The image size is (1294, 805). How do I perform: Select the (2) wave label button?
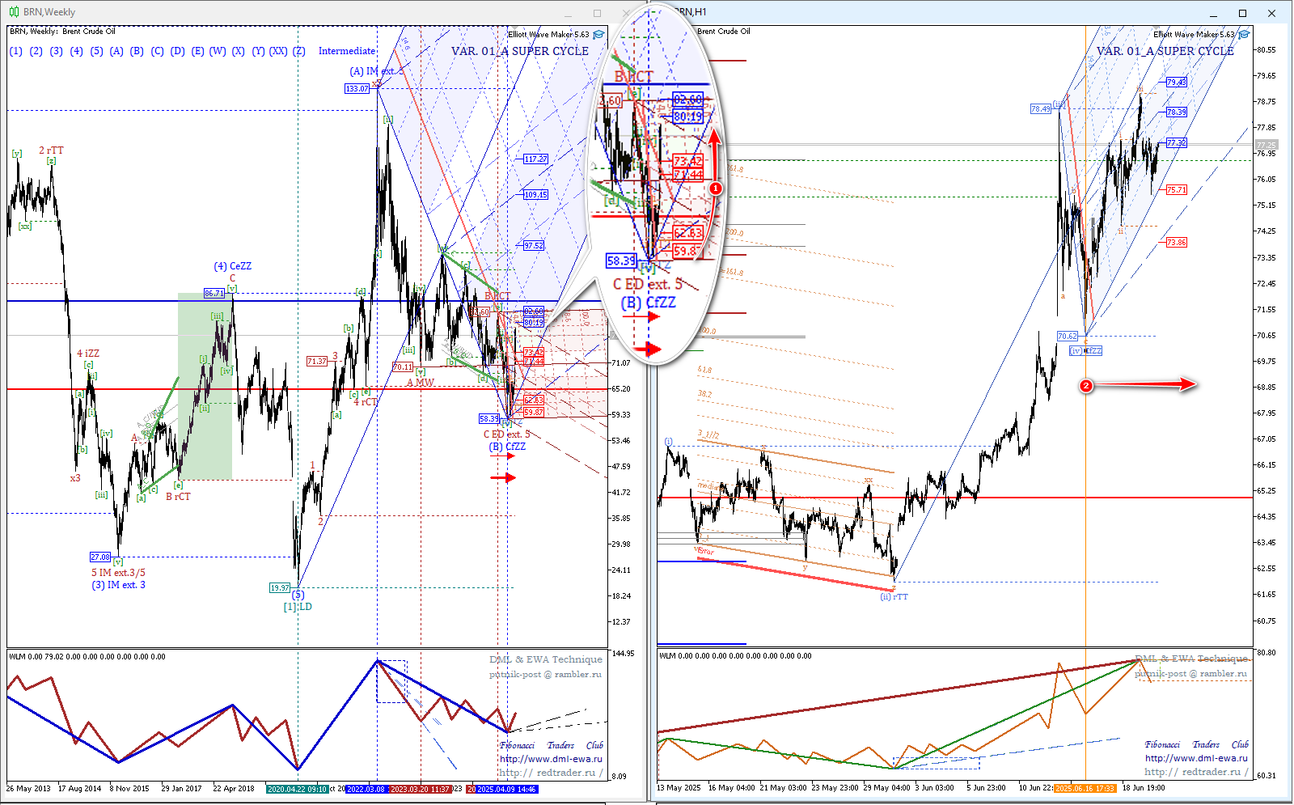36,51
